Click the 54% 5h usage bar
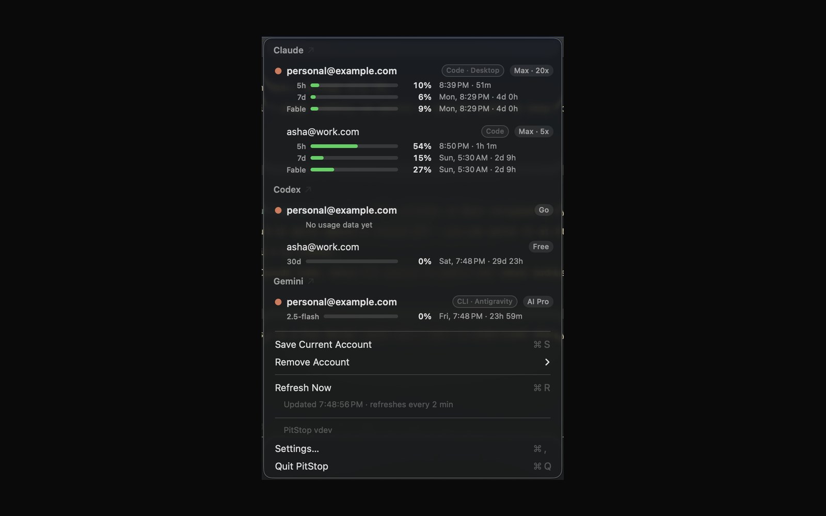The width and height of the screenshot is (826, 516). coord(354,146)
